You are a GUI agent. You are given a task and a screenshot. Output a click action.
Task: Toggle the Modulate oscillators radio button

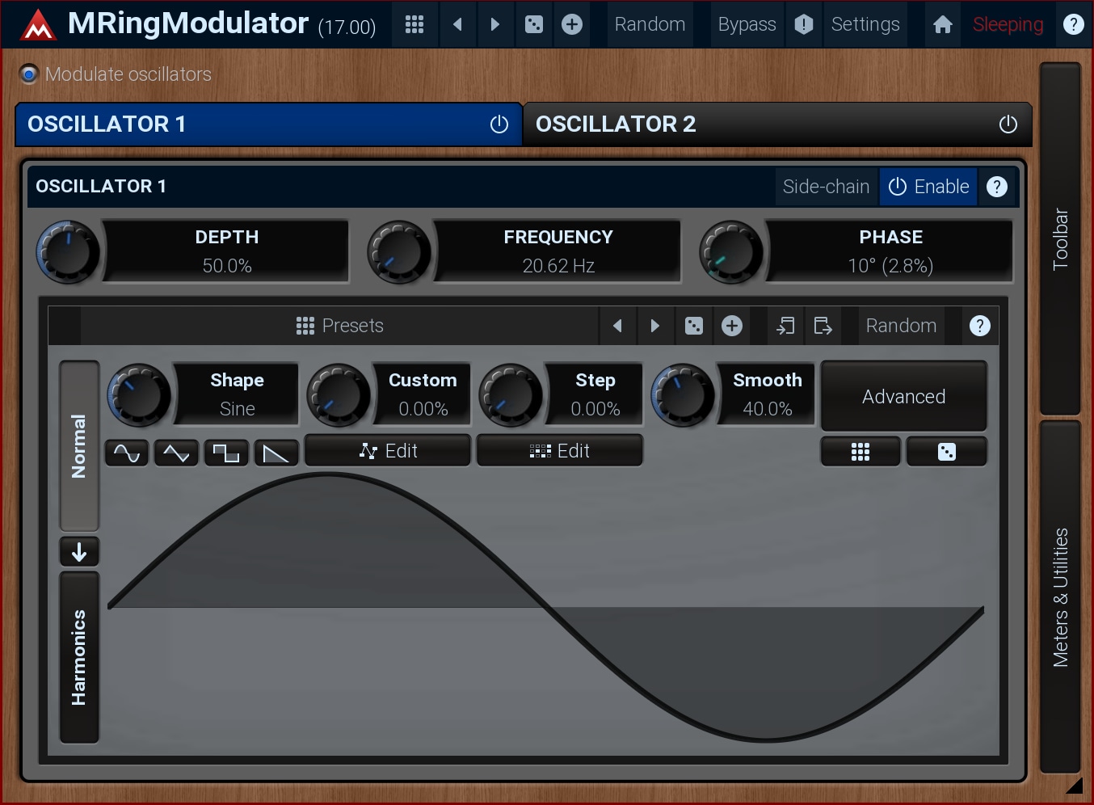click(x=29, y=74)
